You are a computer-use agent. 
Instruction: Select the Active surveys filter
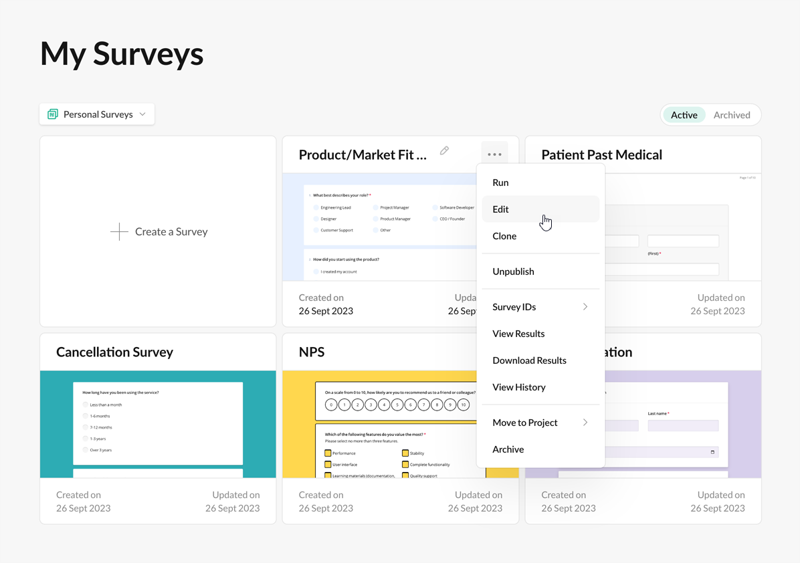point(684,114)
